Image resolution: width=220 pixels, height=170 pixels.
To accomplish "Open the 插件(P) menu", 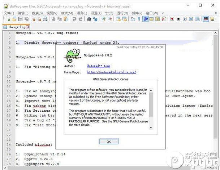I will (137, 13).
